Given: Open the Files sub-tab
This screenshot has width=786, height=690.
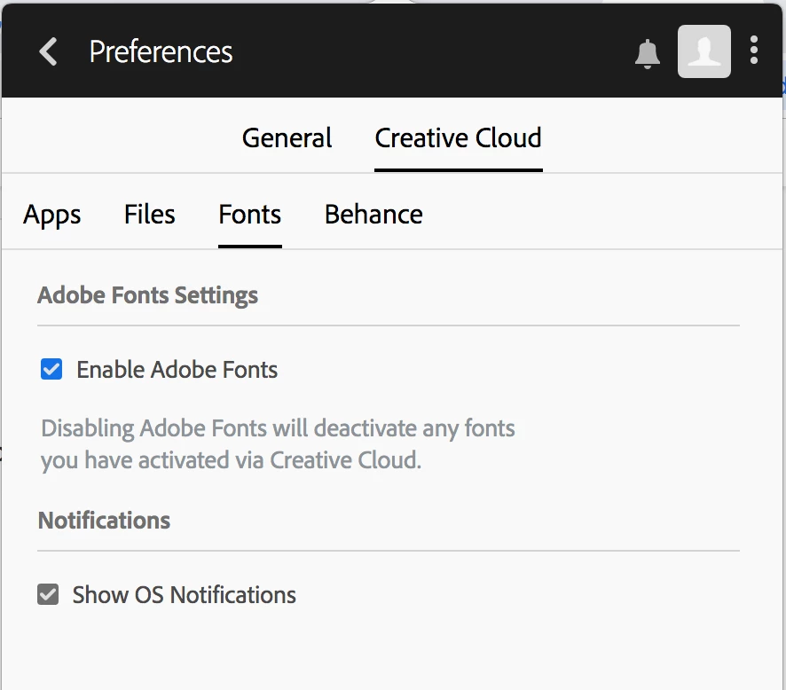Looking at the screenshot, I should [149, 215].
